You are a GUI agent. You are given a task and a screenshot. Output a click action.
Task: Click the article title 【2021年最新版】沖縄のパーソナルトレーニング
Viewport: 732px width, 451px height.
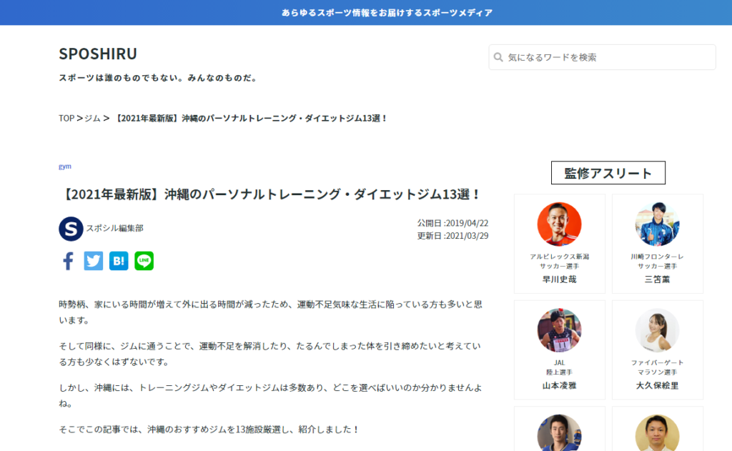pos(271,194)
